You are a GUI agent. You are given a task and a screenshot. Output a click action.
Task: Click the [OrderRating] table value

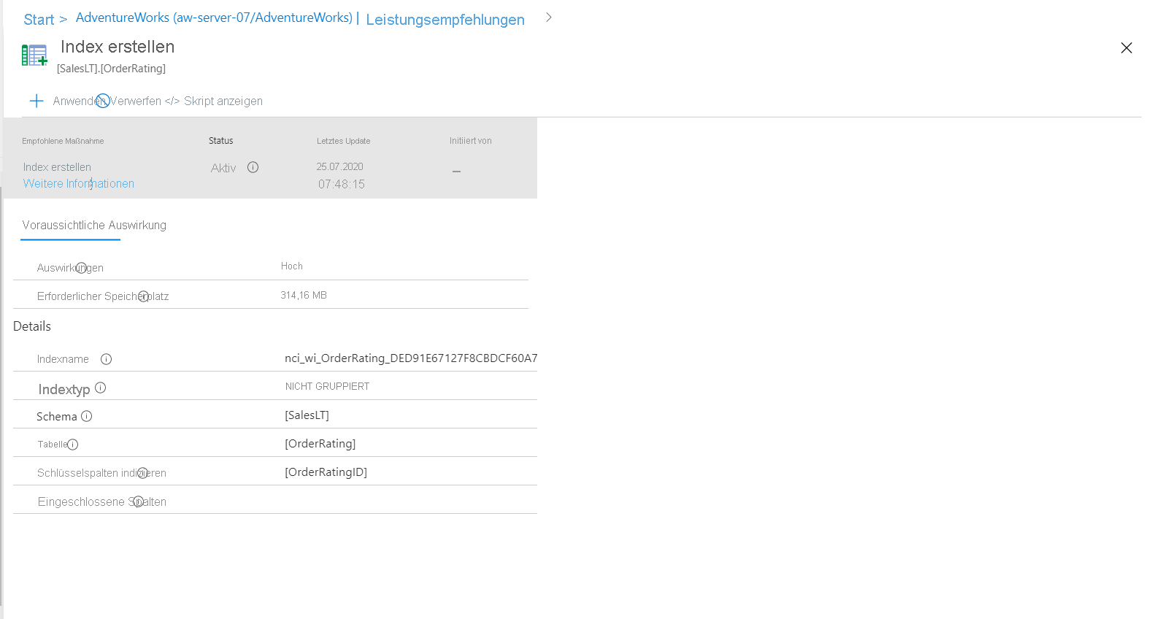click(x=320, y=443)
